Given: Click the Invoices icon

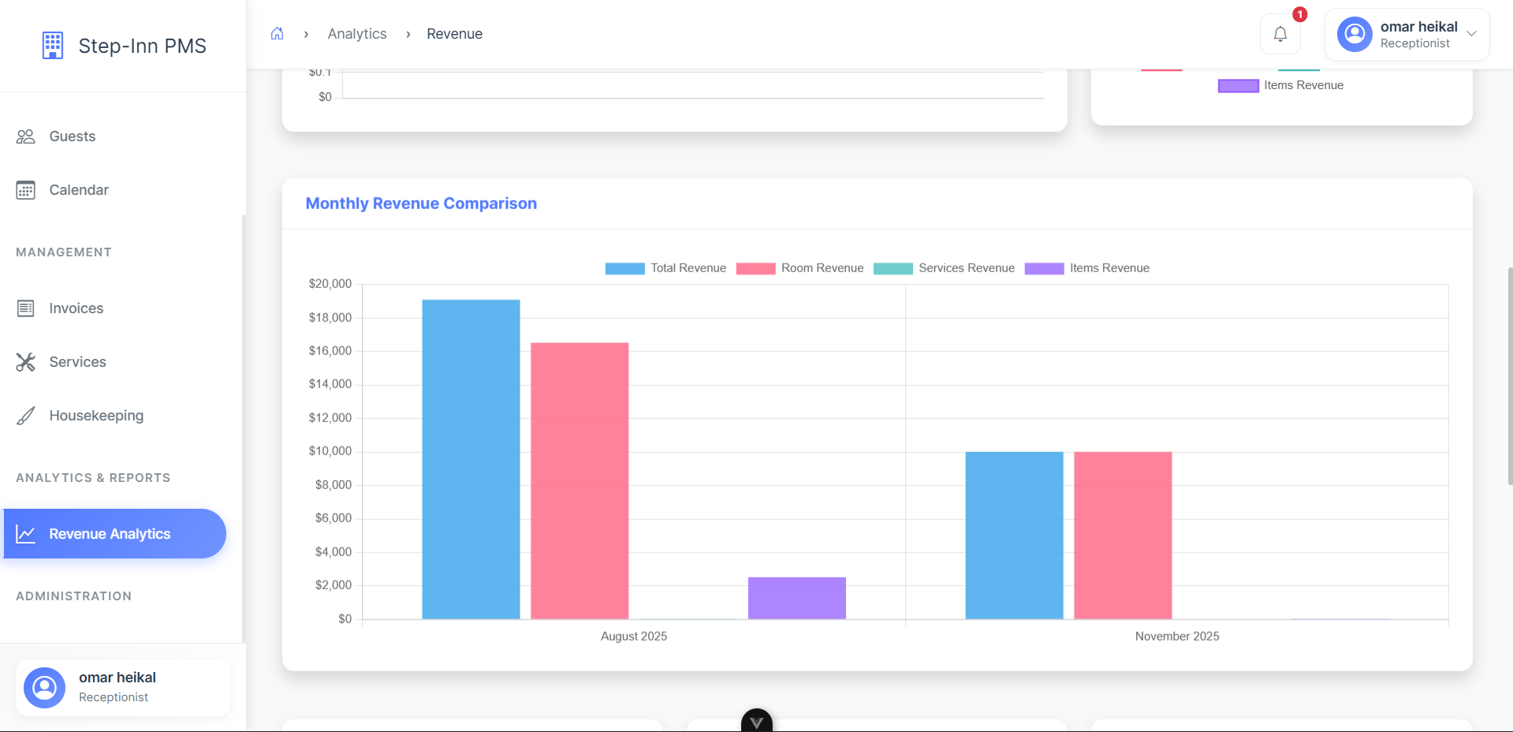Looking at the screenshot, I should pos(25,308).
